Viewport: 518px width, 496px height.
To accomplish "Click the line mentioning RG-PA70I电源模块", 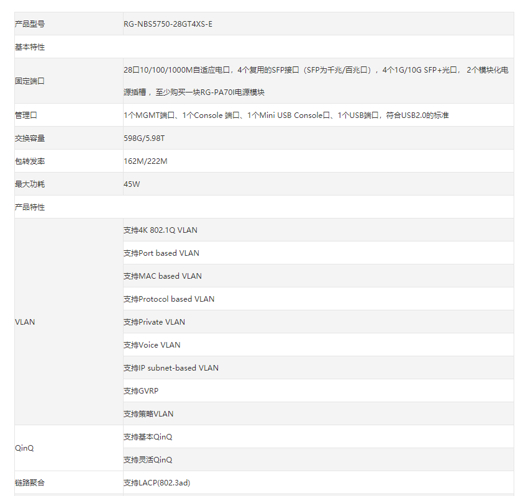I will (x=194, y=92).
